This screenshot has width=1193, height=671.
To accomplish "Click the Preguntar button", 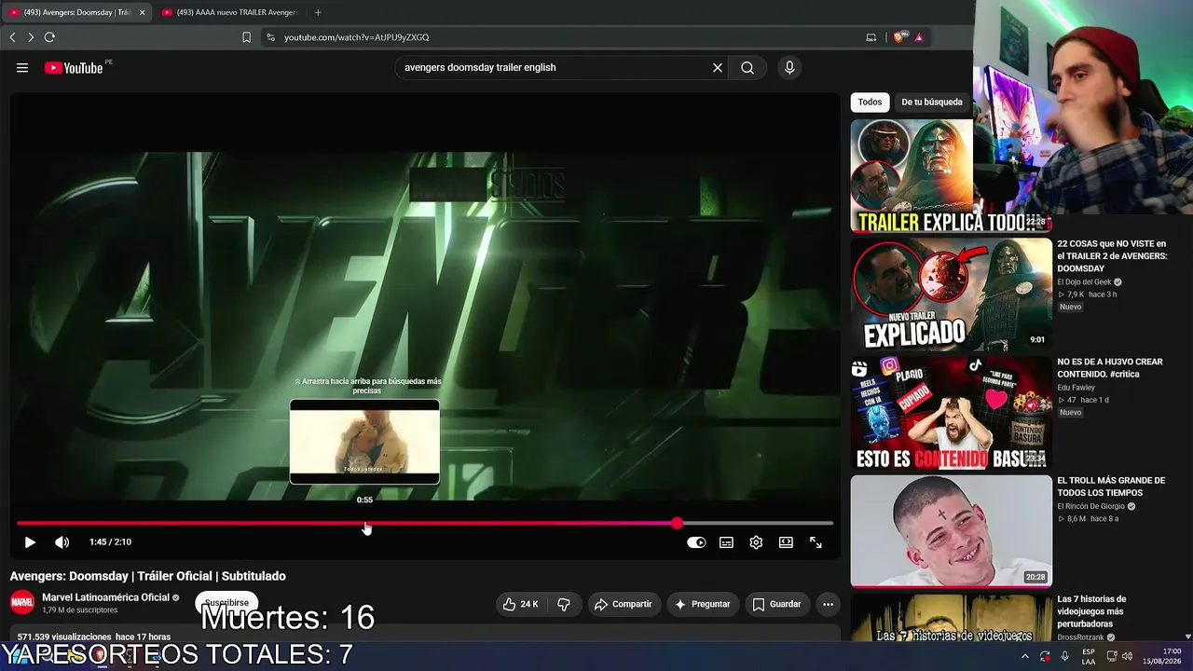I will point(702,604).
